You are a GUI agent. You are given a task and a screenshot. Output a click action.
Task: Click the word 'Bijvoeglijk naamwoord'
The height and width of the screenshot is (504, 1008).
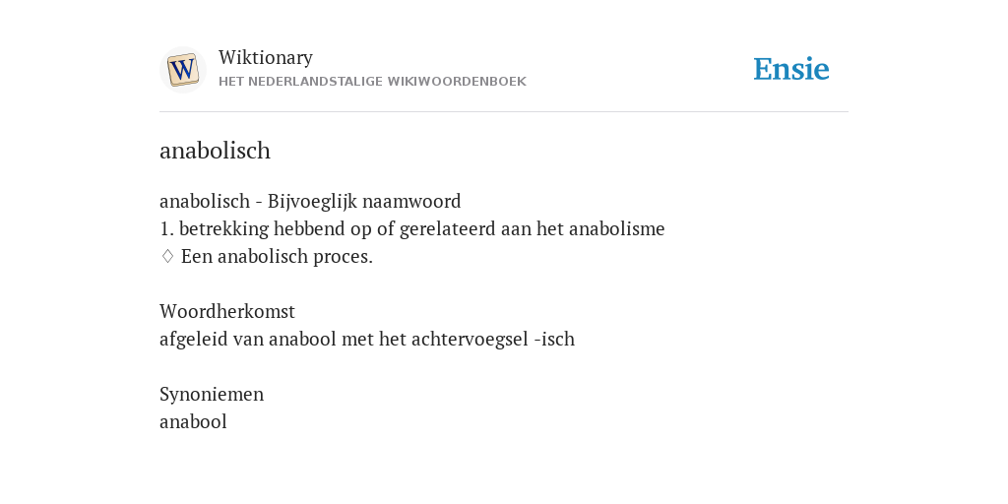coord(364,201)
